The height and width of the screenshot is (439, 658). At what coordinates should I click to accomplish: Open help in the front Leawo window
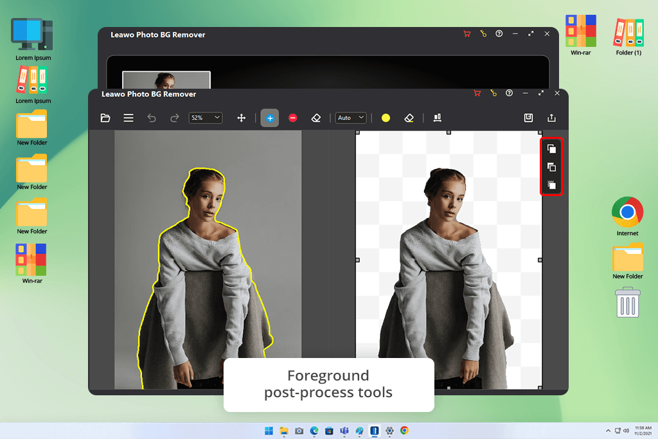(x=509, y=93)
